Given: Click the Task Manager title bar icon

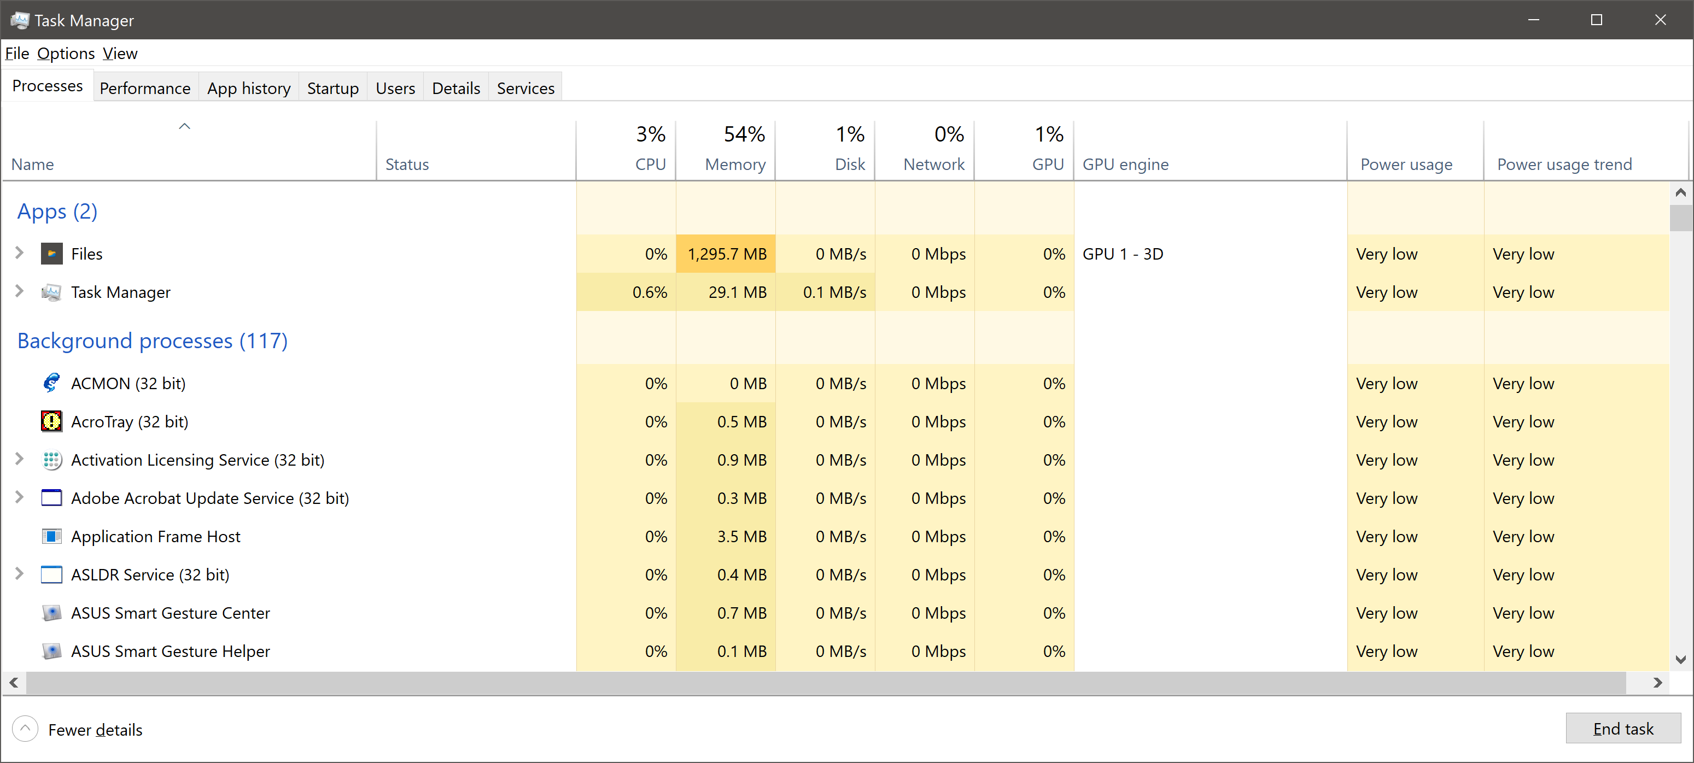Looking at the screenshot, I should 20,20.
